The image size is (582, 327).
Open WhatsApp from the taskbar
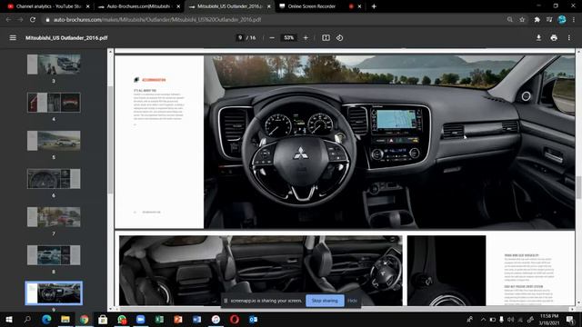tap(122, 319)
